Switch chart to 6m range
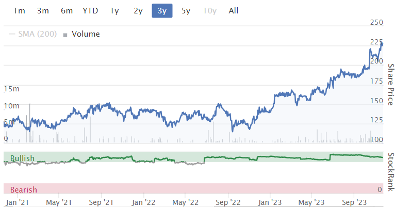Screen dimensions: 395x207 point(67,11)
